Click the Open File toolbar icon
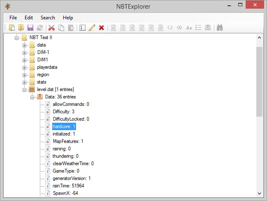This screenshot has width=267, height=201. pyautogui.click(x=12, y=28)
